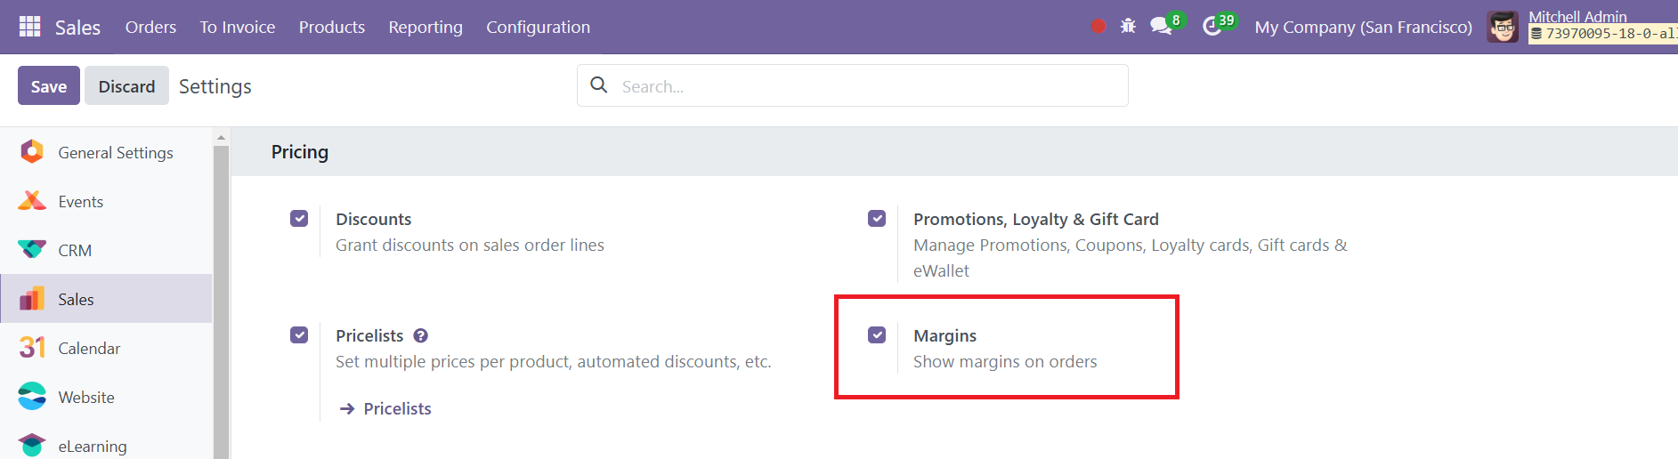Open the Orders menu dropdown
The image size is (1678, 459).
[x=150, y=28]
